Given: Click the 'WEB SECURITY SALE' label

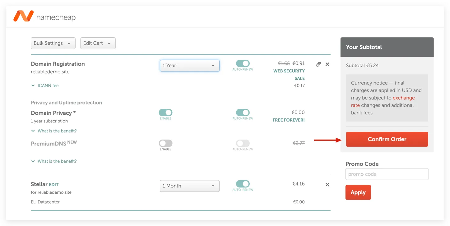Looking at the screenshot, I should tap(289, 75).
